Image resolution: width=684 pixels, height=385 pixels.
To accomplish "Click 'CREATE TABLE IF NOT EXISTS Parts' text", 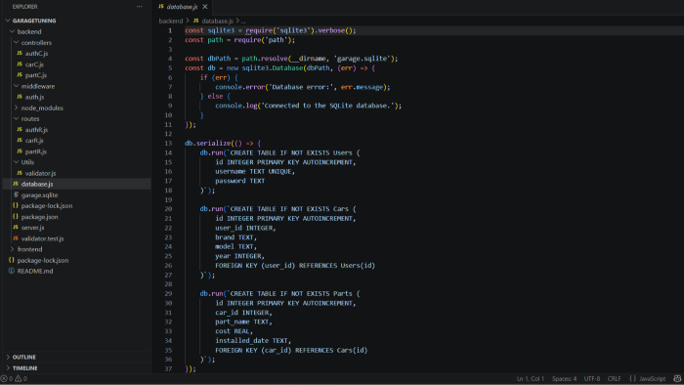I will click(x=291, y=293).
